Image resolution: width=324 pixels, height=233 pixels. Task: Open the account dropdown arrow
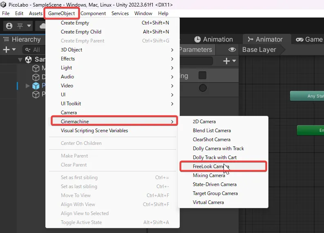pos(29,26)
